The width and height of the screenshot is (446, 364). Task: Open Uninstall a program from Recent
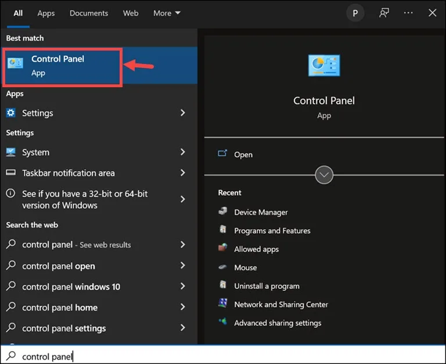267,286
